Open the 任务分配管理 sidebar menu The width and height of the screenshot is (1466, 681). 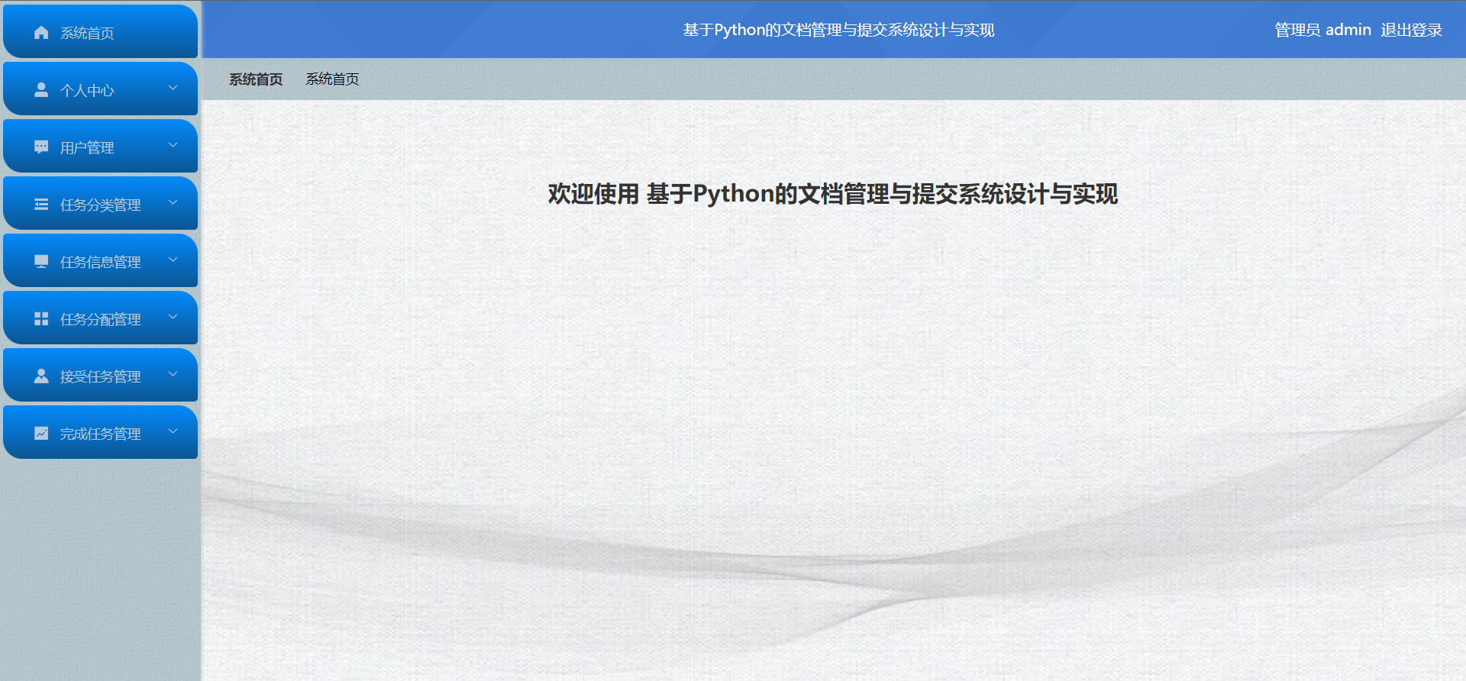[101, 318]
